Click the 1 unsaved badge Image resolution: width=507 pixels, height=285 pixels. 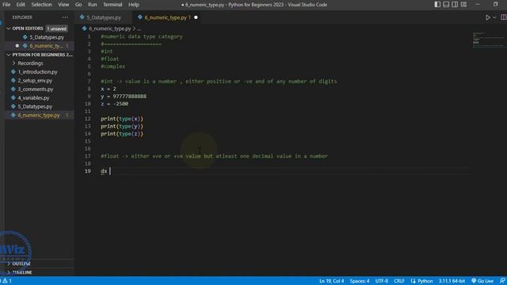[56, 28]
